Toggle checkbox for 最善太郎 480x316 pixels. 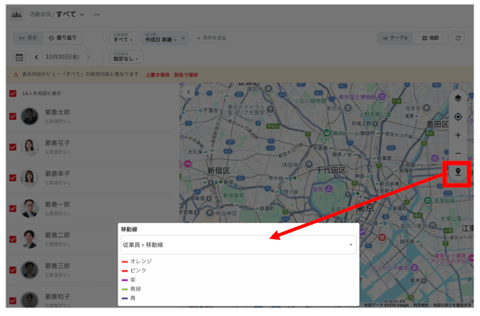(x=13, y=116)
